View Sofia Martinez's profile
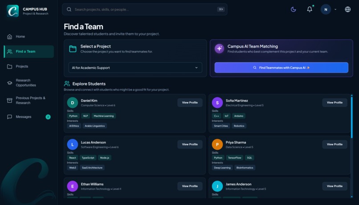 coord(335,103)
